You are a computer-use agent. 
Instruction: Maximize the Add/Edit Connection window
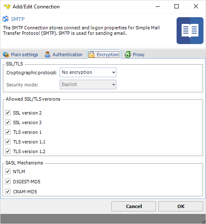click(x=177, y=6)
